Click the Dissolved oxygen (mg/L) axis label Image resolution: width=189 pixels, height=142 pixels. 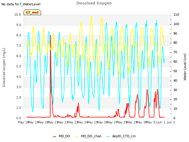[4, 67]
